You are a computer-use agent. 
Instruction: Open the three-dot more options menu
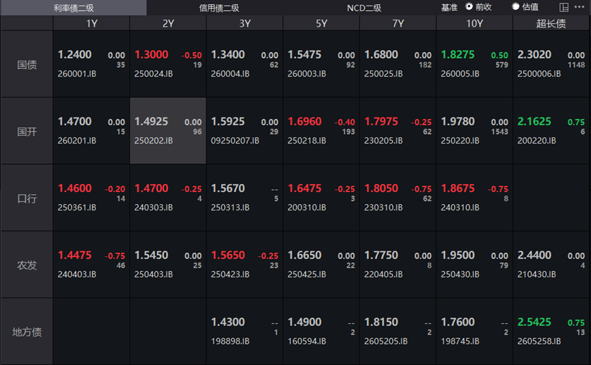[x=579, y=8]
